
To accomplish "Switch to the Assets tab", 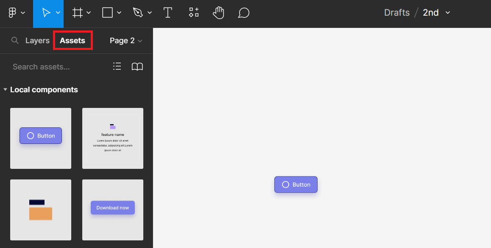I will point(73,41).
